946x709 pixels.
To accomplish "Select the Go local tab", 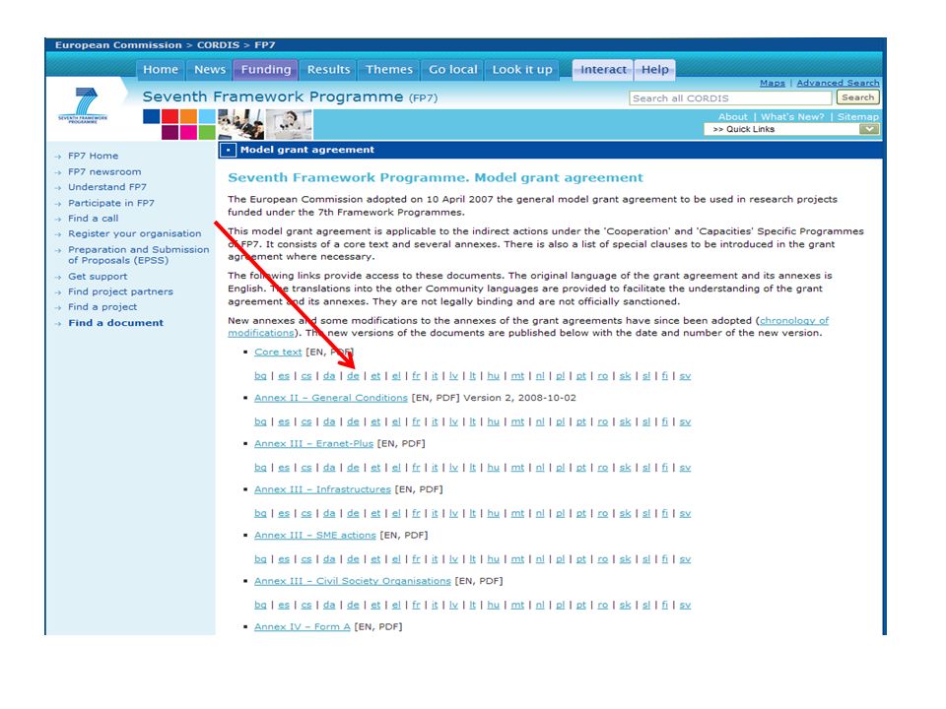I will [x=452, y=69].
